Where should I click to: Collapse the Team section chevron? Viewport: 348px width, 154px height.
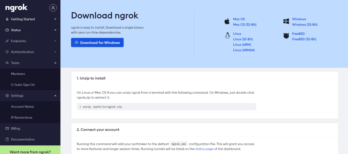click(x=55, y=63)
